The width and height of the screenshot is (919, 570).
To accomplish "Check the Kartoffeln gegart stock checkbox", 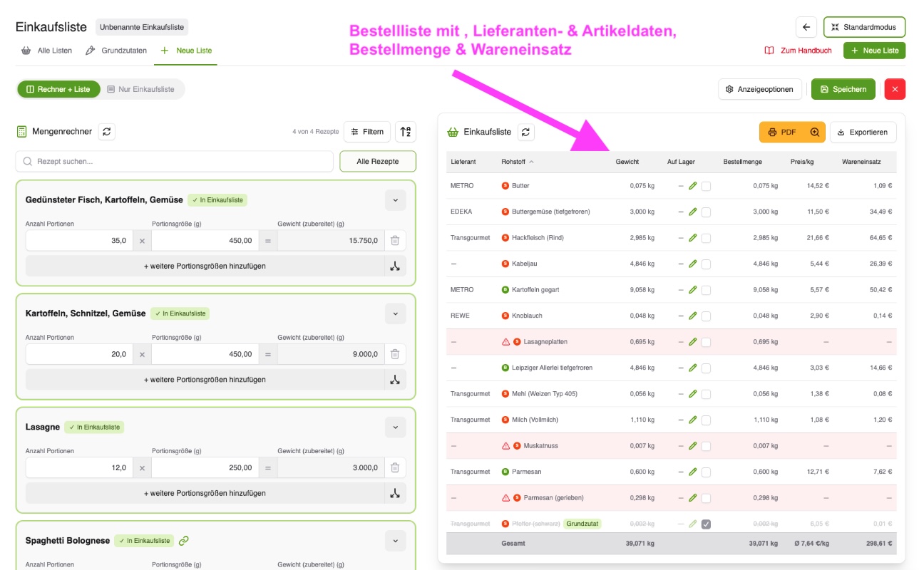I will (x=706, y=290).
